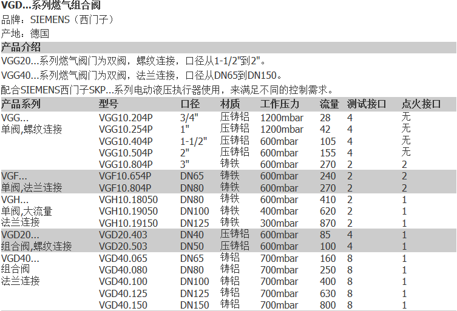Click 700mbar in the VGD40.065 row

click(279, 259)
